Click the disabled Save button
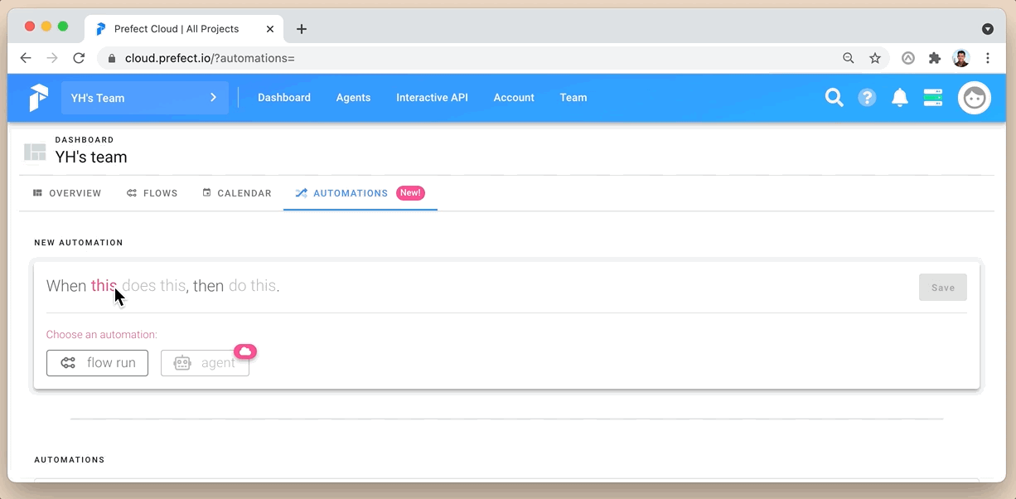1016x499 pixels. [x=943, y=288]
